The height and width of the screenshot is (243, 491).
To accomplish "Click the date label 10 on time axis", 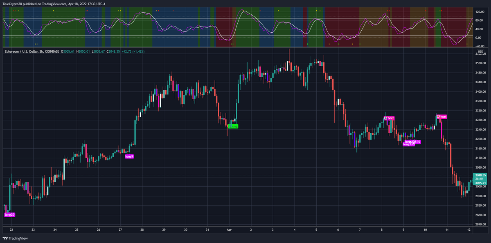I will (x=425, y=230).
